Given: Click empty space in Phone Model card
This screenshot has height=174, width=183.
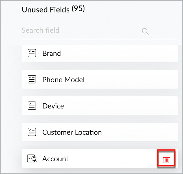Looking at the screenshot, I should click(x=130, y=80).
